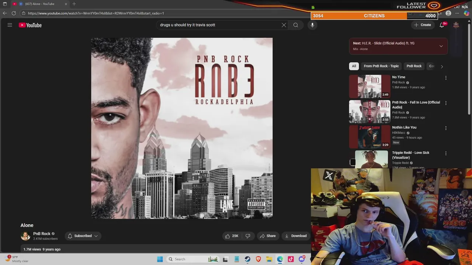
Task: Open the Windows Start menu
Action: [160, 259]
